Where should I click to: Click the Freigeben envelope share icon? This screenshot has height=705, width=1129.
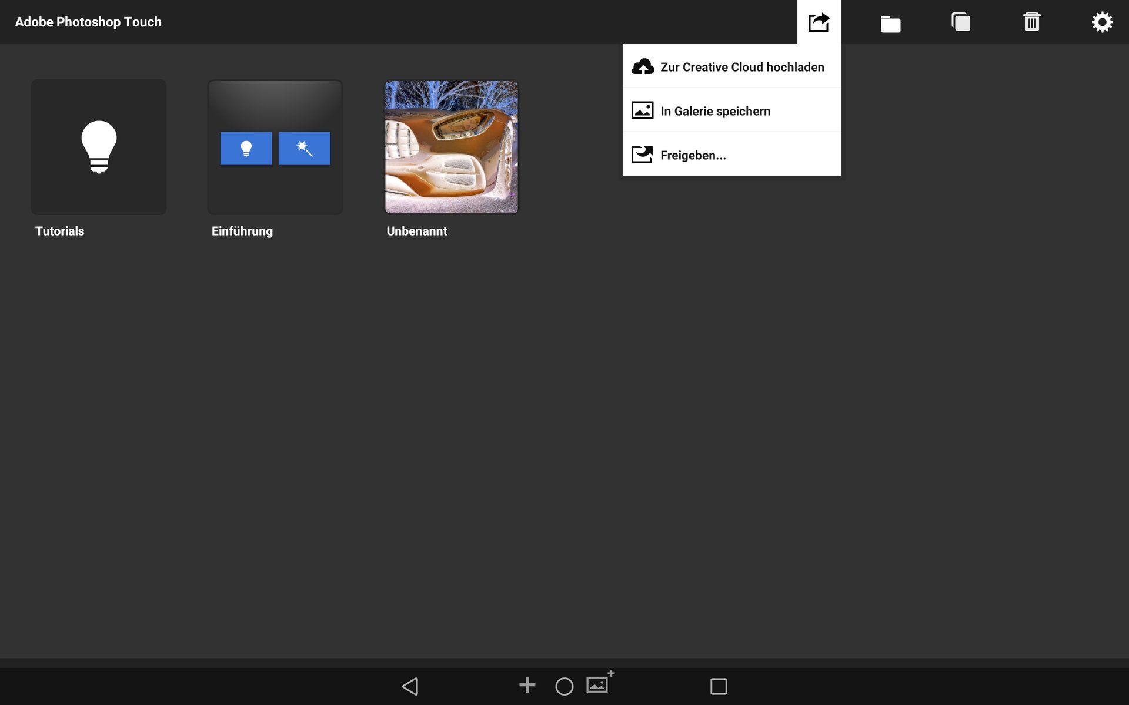(x=642, y=155)
